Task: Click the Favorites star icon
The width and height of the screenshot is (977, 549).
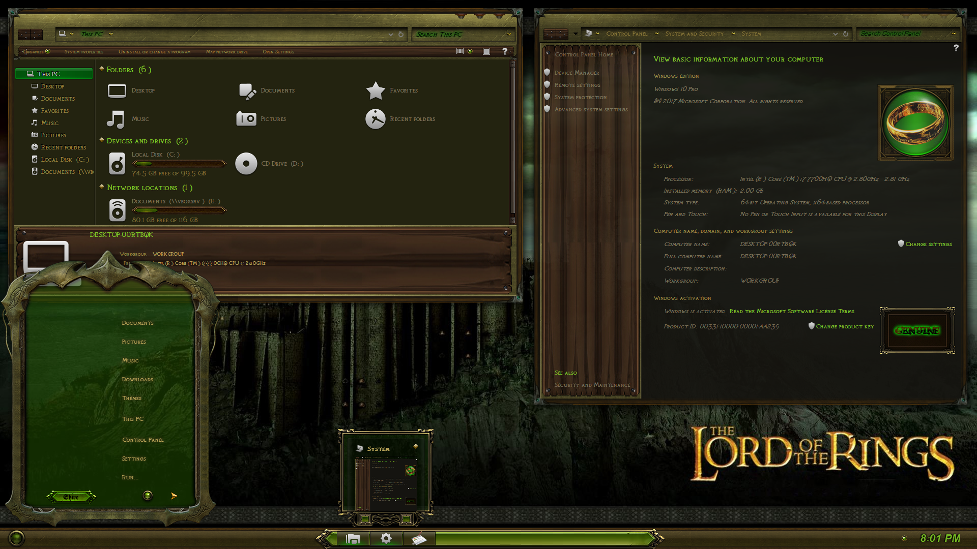Action: click(375, 90)
